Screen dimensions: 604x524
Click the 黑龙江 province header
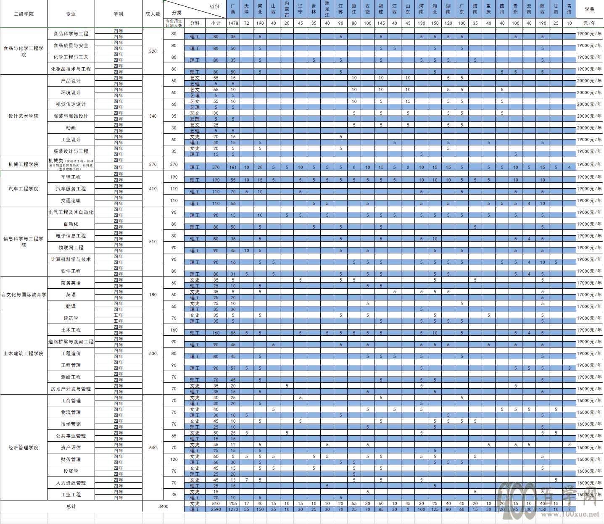click(327, 9)
